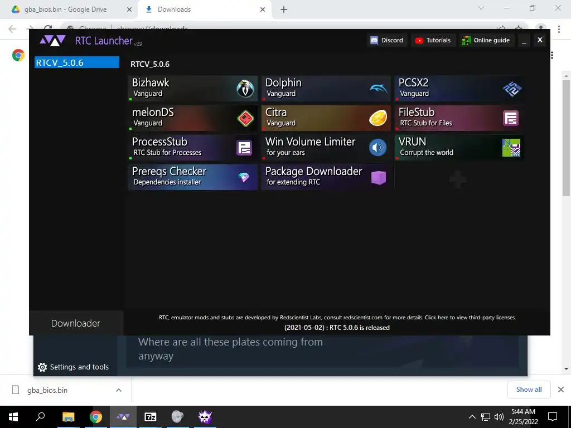Open the Windows notification center icon
The width and height of the screenshot is (571, 428).
click(553, 417)
